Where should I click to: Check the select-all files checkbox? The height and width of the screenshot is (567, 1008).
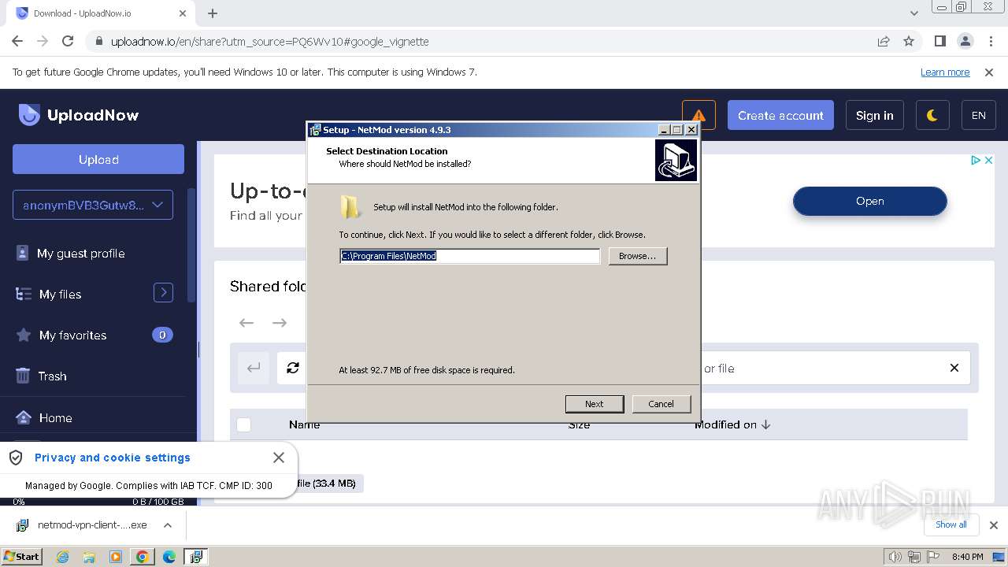[243, 424]
